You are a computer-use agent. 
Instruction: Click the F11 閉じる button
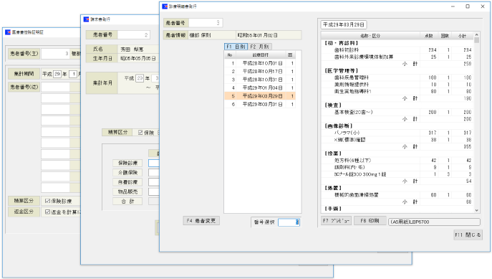click(468, 235)
